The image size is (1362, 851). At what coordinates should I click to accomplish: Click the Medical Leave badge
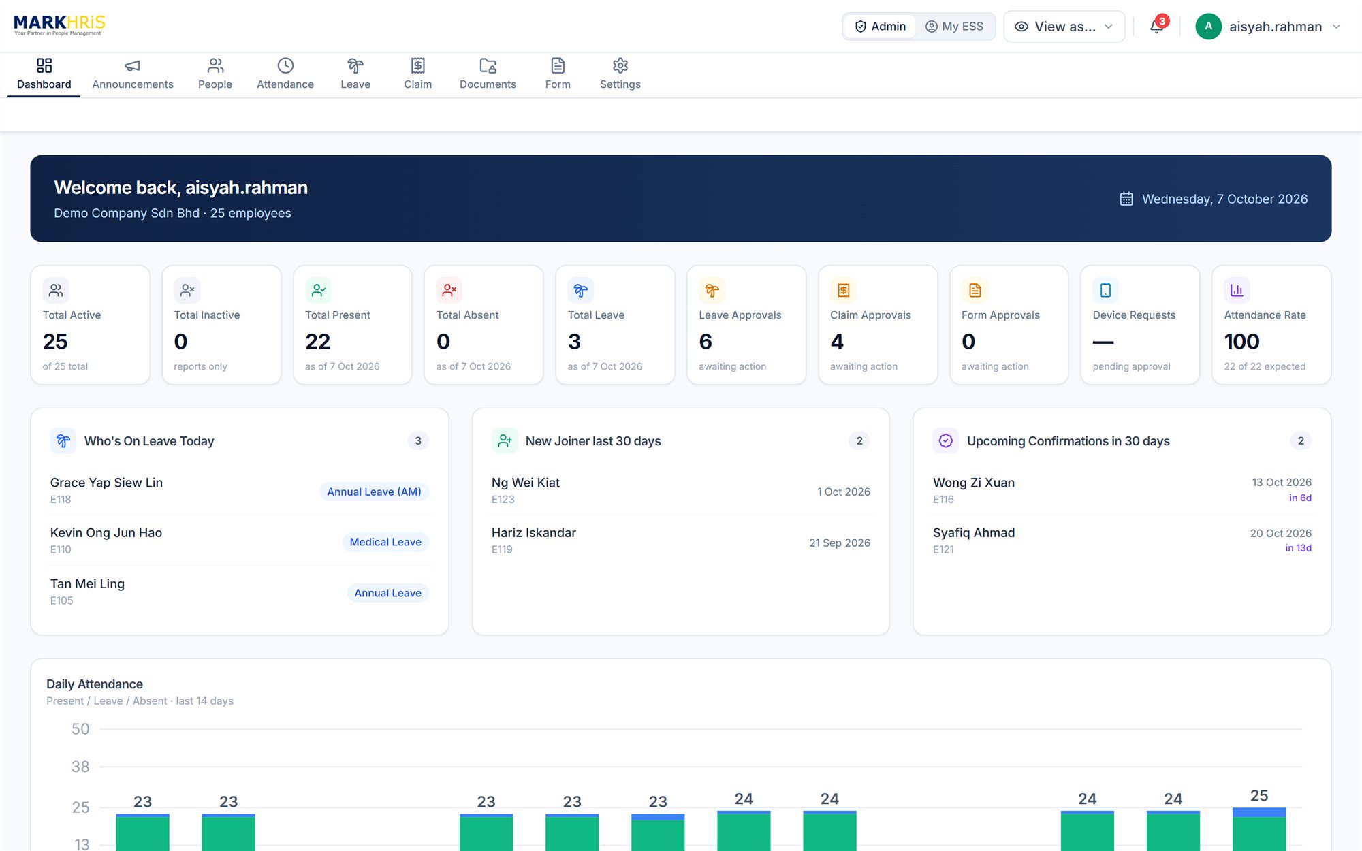click(x=385, y=542)
